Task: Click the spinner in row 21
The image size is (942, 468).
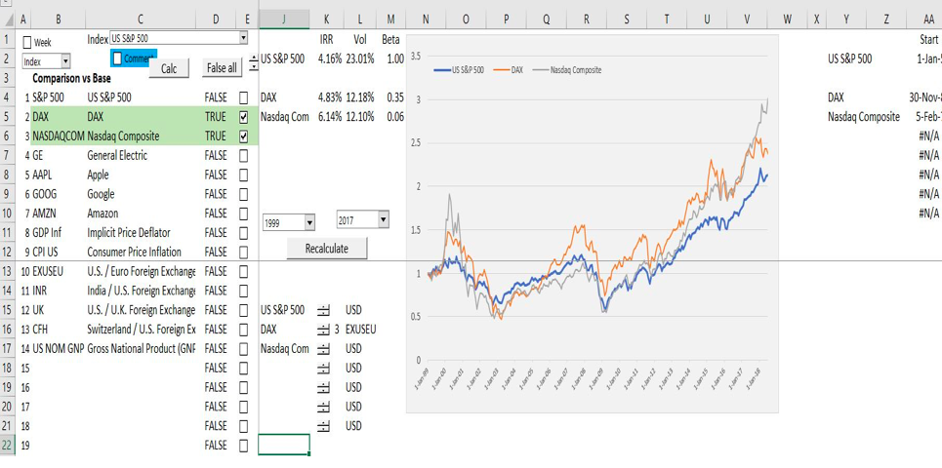Action: (324, 426)
